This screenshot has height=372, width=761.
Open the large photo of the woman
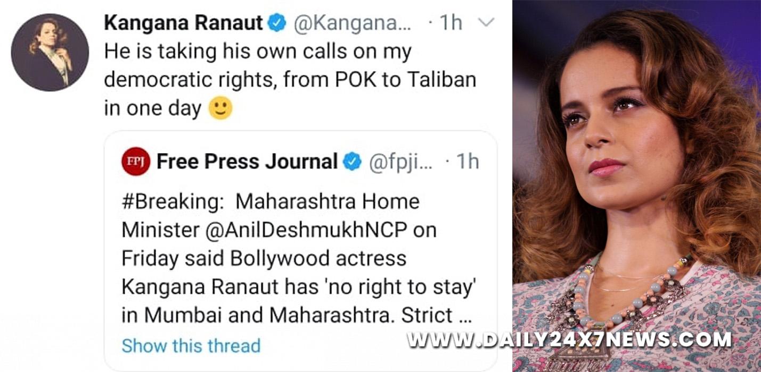click(x=636, y=186)
